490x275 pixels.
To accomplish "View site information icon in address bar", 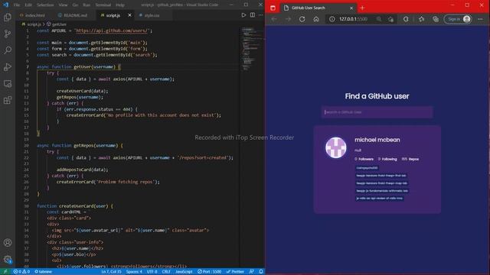I will click(332, 19).
